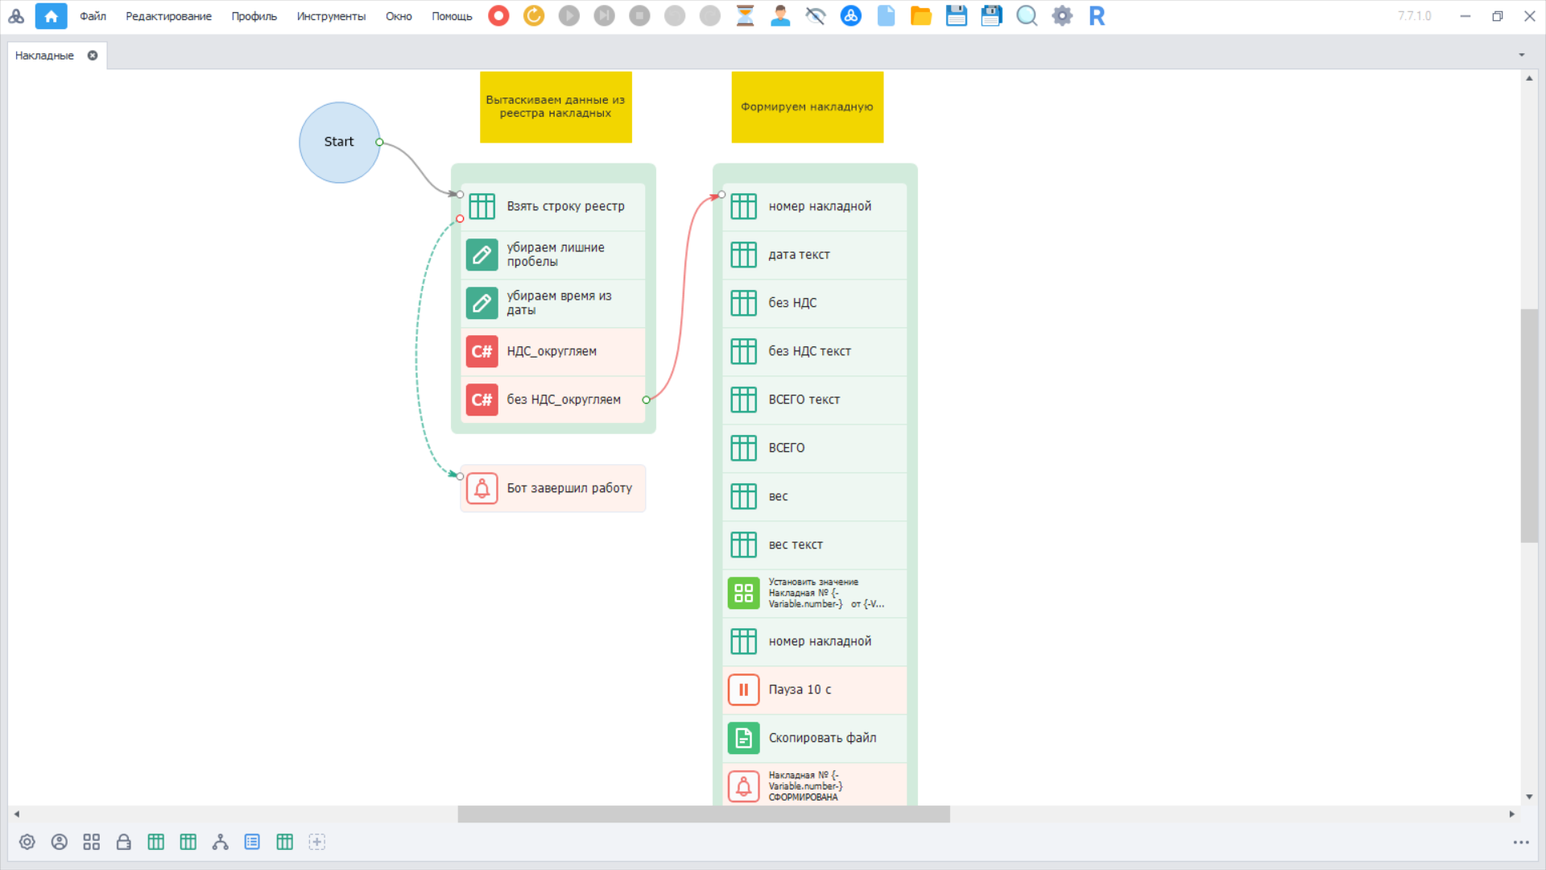
Task: Select 'Скопировать файл' action node
Action: click(x=815, y=738)
